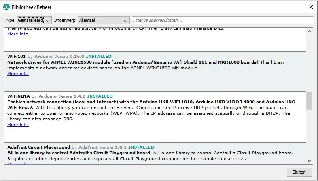This screenshot has width=318, height=181.
Task: Close the Bibliotheek Beheer window with X
Action: pyautogui.click(x=311, y=7)
